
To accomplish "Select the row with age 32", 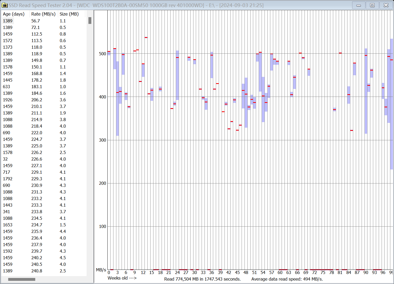I will click(44, 159).
